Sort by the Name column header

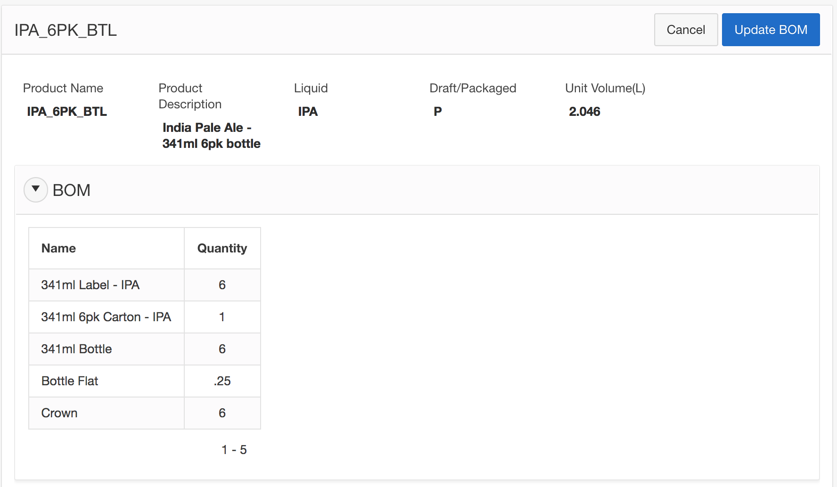[x=58, y=248]
